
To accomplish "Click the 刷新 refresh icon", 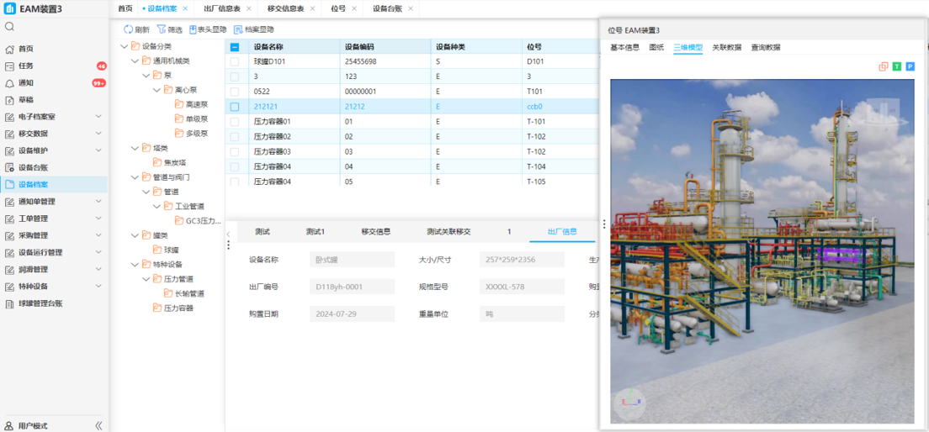I will coord(128,29).
